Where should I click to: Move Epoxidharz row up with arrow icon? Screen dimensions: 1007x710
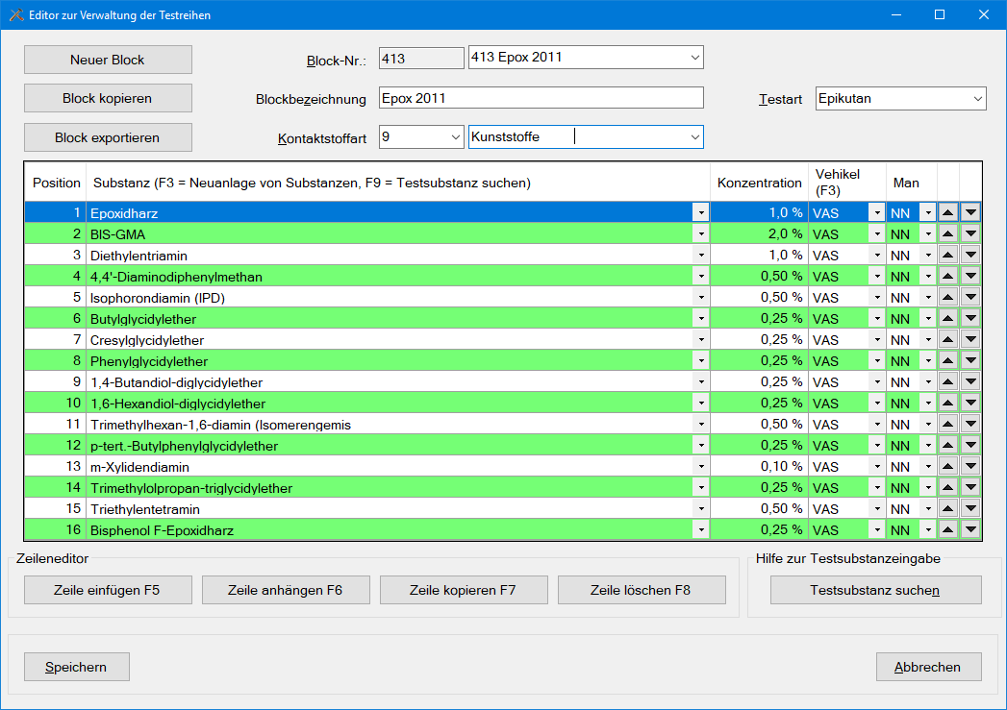pos(947,212)
